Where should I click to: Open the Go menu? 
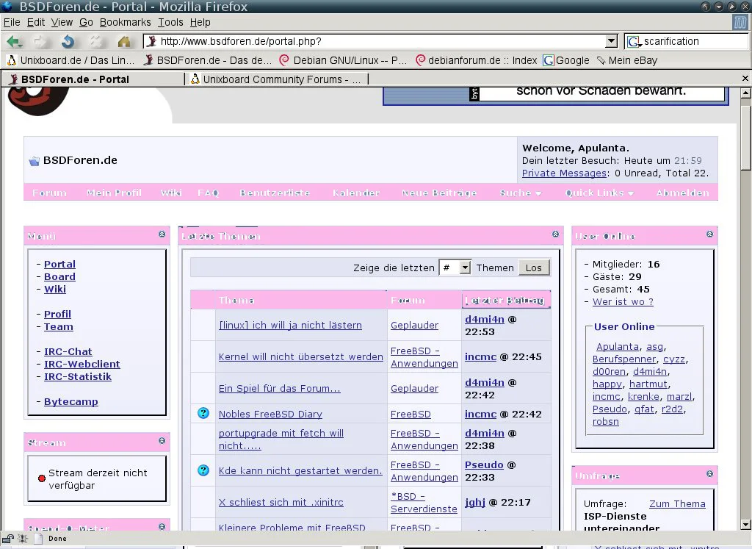tap(87, 22)
